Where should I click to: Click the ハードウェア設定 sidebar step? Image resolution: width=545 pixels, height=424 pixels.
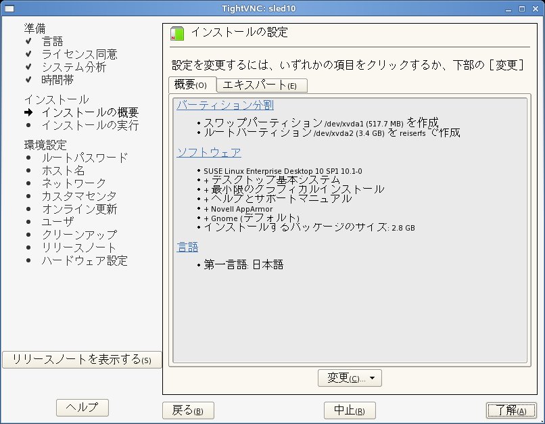85,260
